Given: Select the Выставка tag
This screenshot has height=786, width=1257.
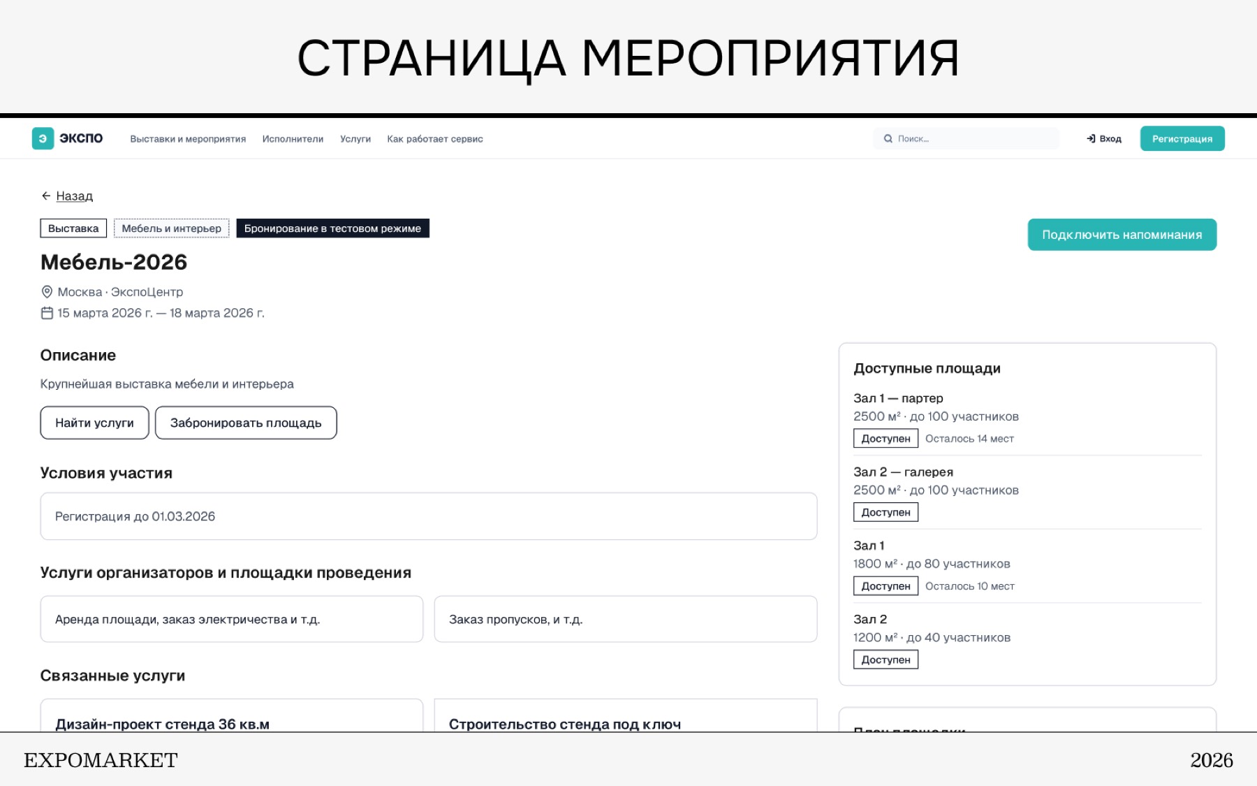Looking at the screenshot, I should (73, 228).
